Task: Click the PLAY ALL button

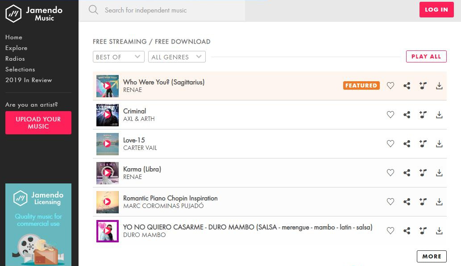Action: (x=426, y=56)
